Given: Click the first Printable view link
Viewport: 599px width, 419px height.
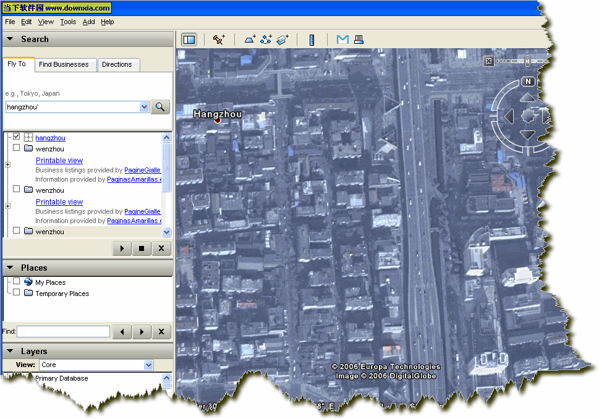Looking at the screenshot, I should (x=59, y=161).
